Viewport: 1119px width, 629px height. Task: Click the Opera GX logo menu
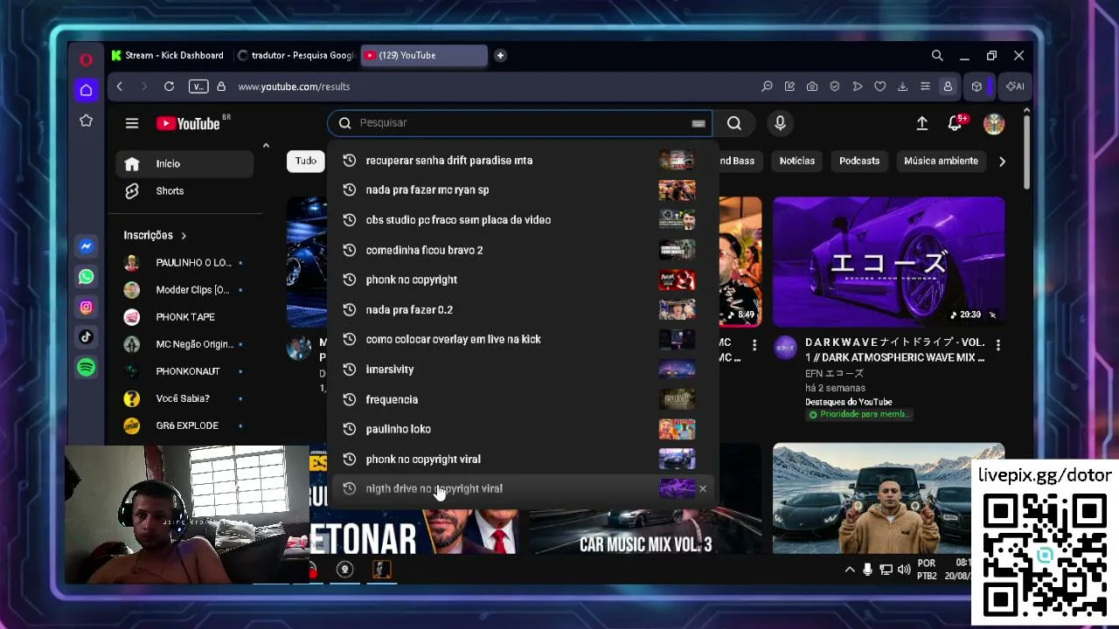pos(86,59)
